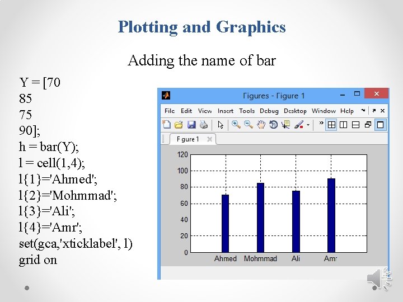
Task: Choose the left/right split layout icon
Action: click(x=344, y=125)
